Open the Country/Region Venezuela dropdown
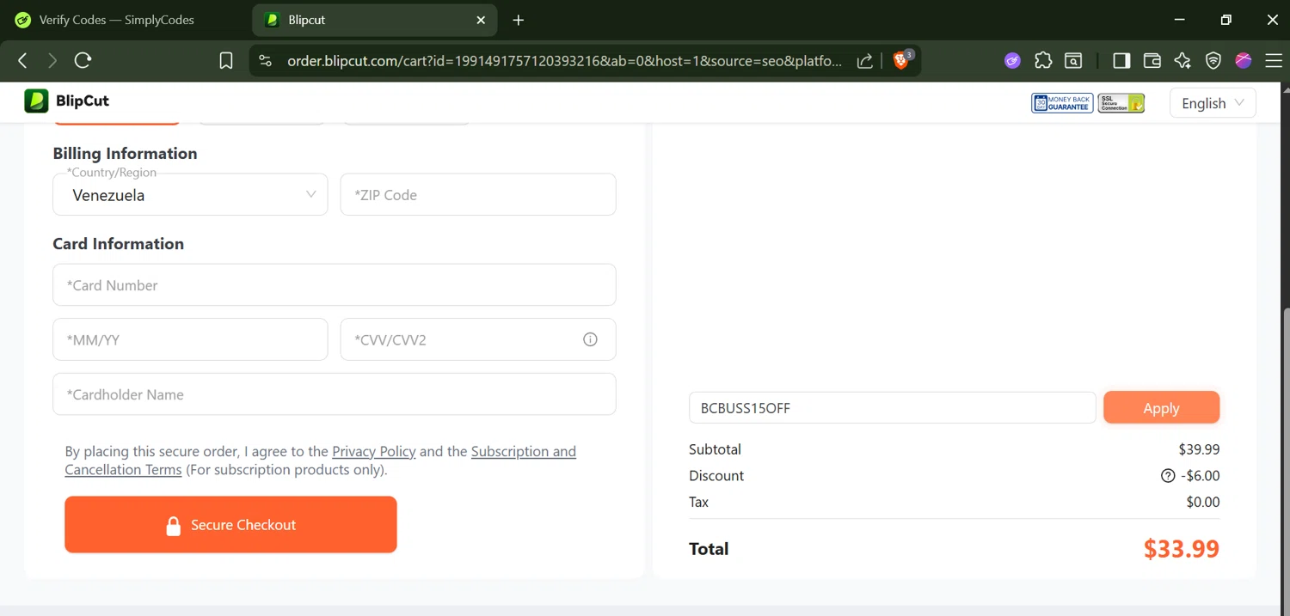This screenshot has height=616, width=1290. (190, 195)
